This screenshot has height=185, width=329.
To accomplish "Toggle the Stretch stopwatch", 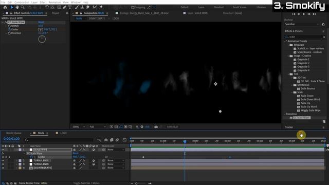I will pyautogui.click(x=9, y=26).
